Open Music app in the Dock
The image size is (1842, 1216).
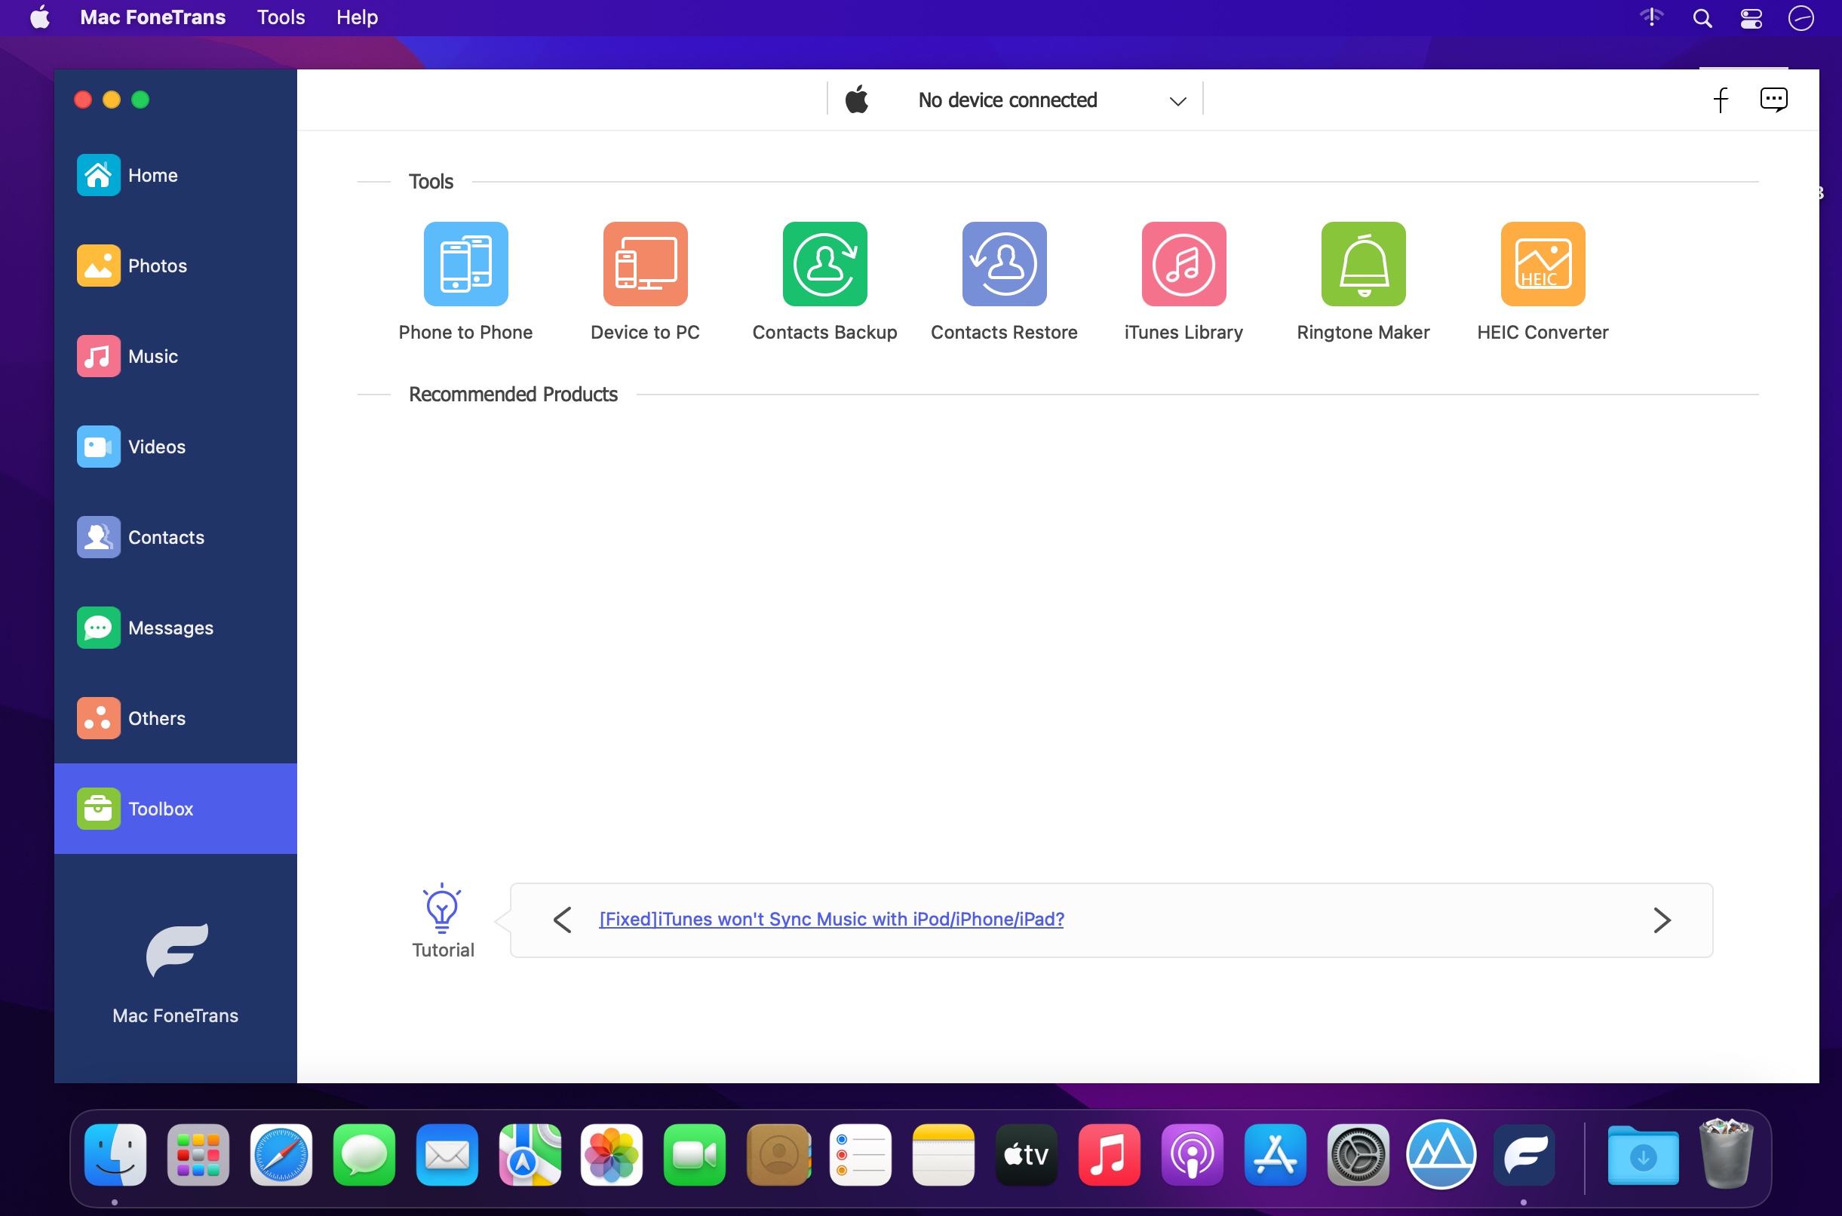[x=1110, y=1155]
